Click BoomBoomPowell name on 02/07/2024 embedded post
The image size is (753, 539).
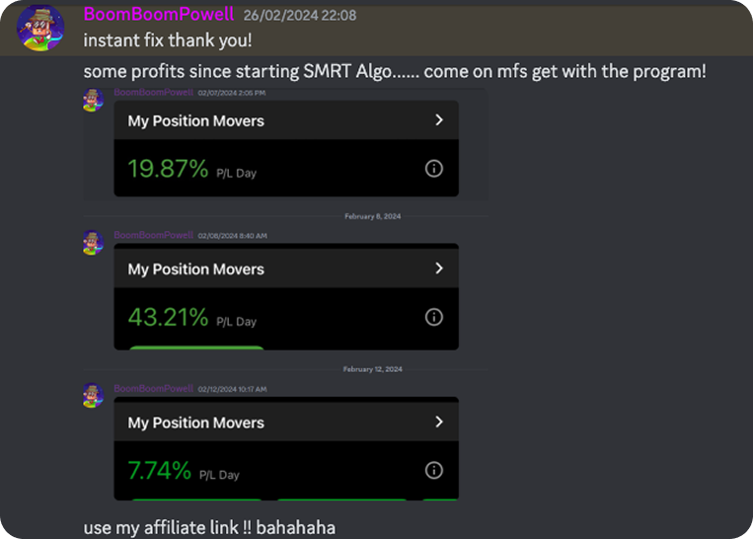(x=153, y=93)
